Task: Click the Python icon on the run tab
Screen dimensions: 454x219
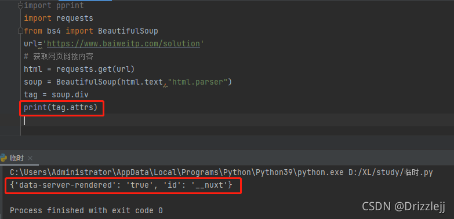Action: pos(3,158)
